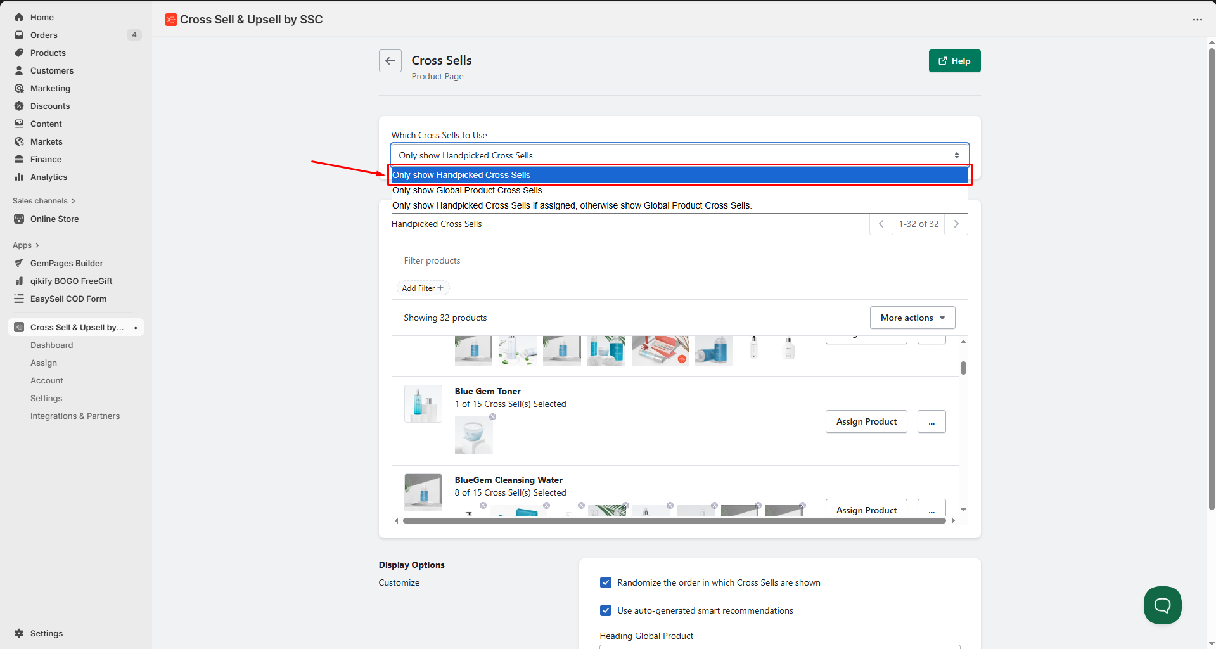The height and width of the screenshot is (649, 1216).
Task: Open Integrations & Partners submenu item
Action: click(x=75, y=416)
